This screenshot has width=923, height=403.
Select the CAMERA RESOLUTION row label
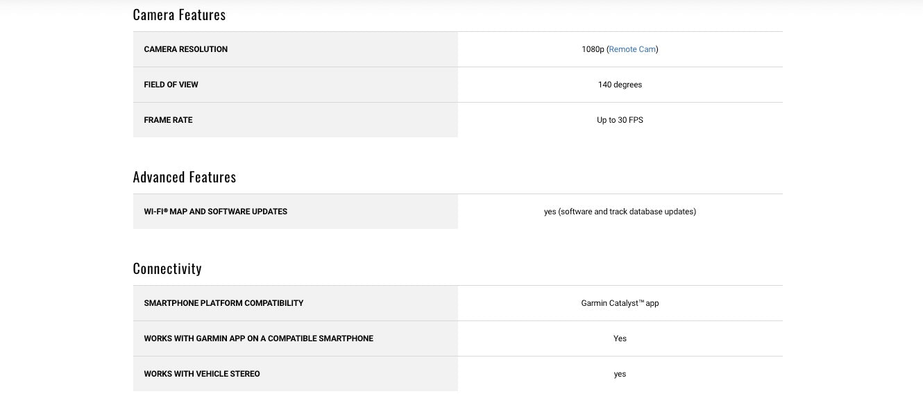[185, 49]
